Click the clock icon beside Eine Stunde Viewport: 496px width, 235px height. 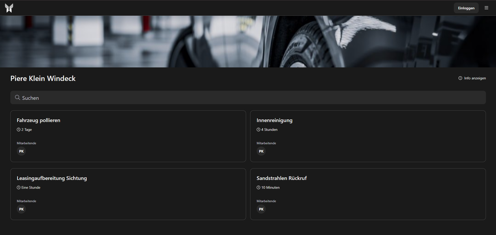pyautogui.click(x=19, y=187)
